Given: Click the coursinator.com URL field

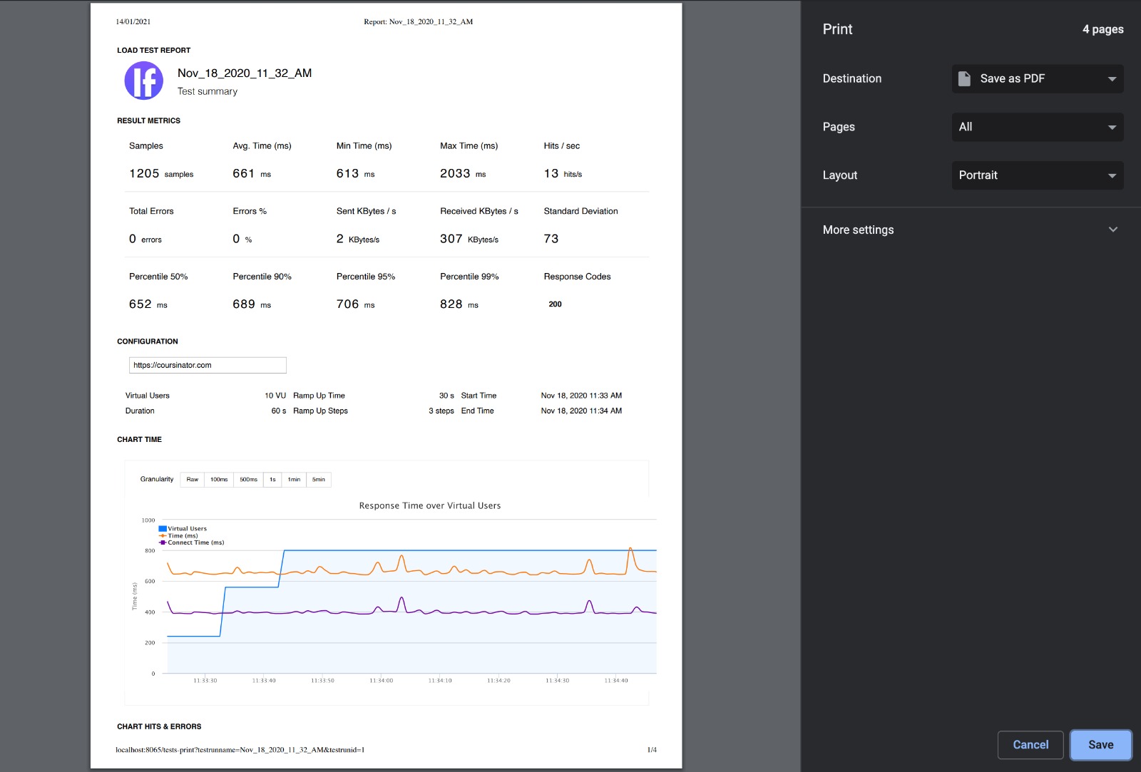Looking at the screenshot, I should [208, 365].
